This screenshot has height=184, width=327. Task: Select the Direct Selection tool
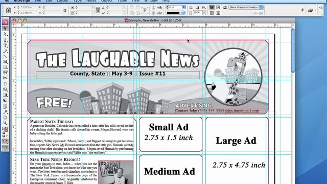point(5,34)
